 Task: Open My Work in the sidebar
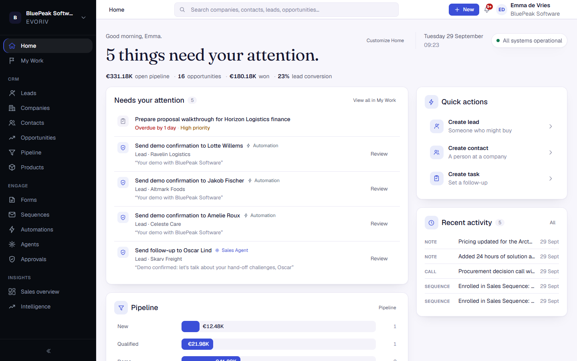pos(48,61)
